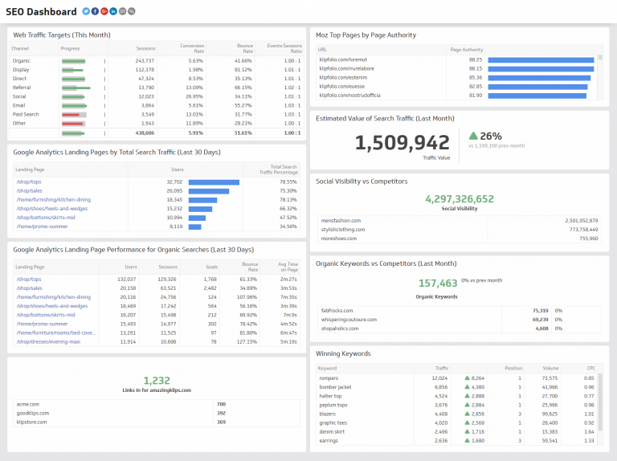Click the email share icon
617x461 pixels.
123,11
